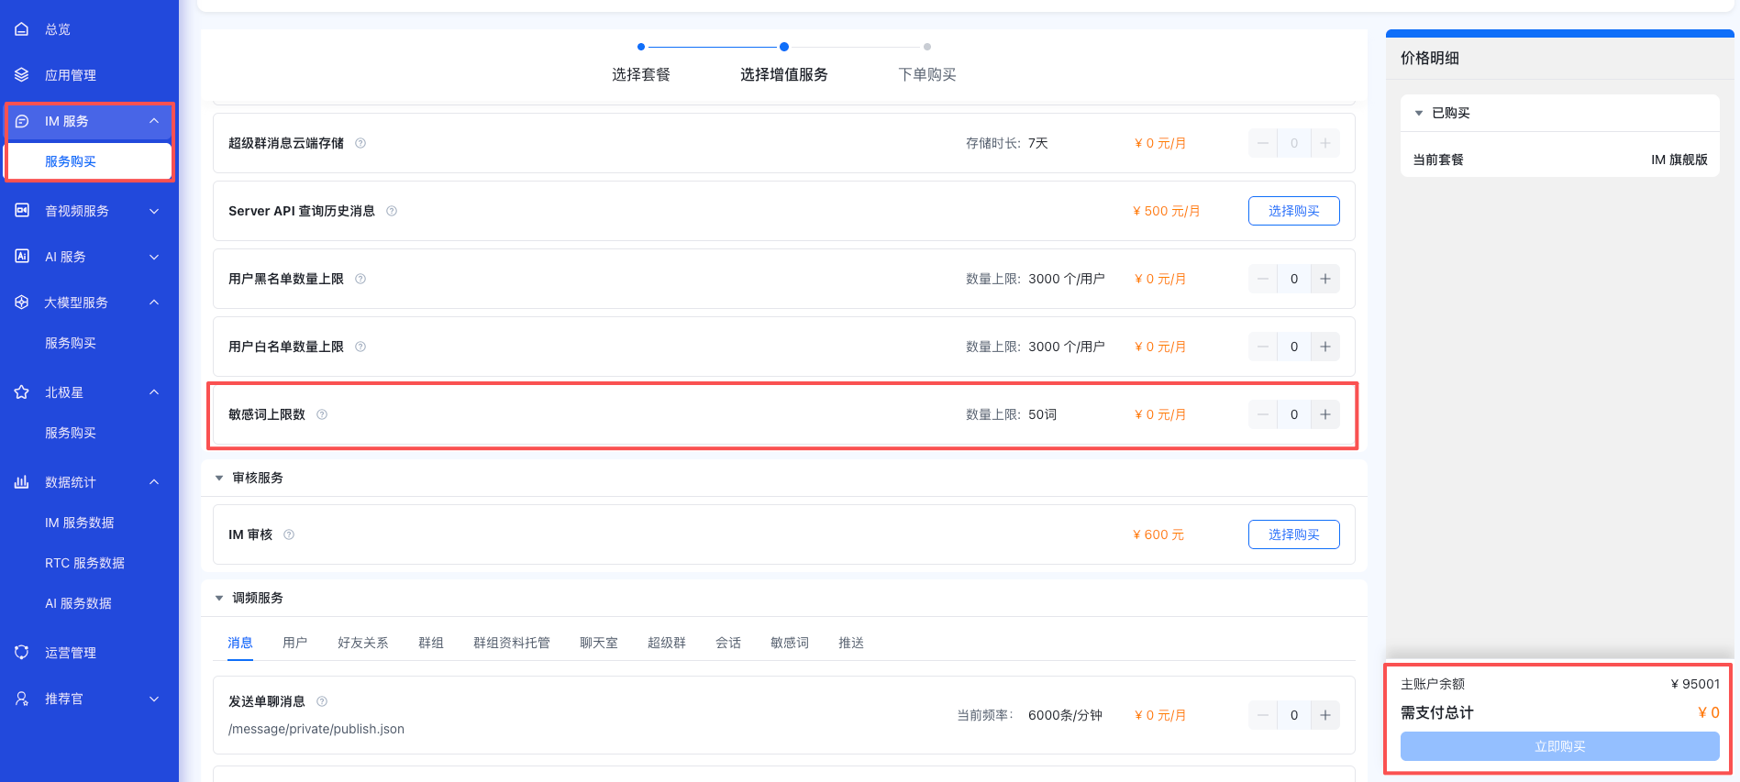Switch to the 用户 tab
This screenshot has width=1740, height=782.
295,643
